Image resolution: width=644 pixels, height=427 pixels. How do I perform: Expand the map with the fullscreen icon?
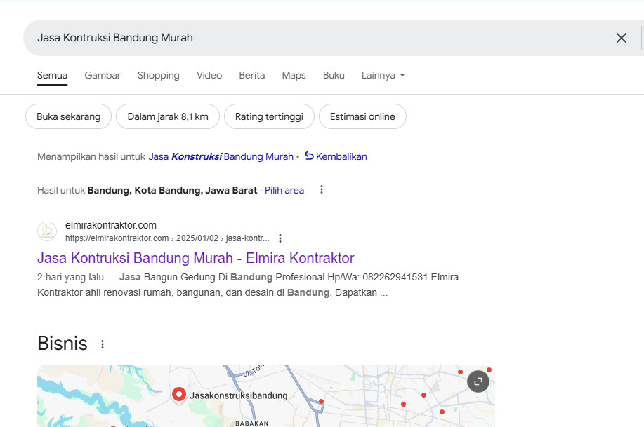tap(478, 381)
